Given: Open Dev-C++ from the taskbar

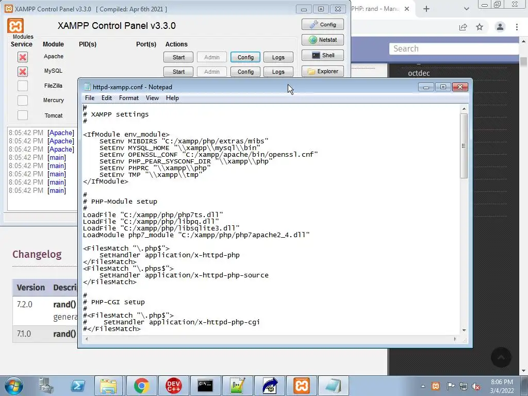Looking at the screenshot, I should pyautogui.click(x=173, y=386).
